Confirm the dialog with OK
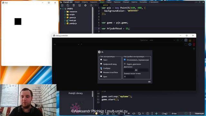Screen dimensions: 206x116 tap(149, 82)
